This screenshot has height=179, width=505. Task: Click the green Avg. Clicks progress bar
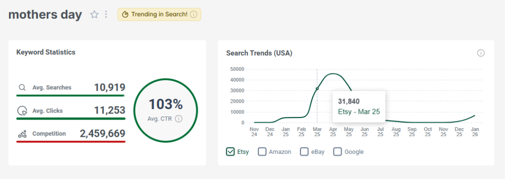point(71,119)
